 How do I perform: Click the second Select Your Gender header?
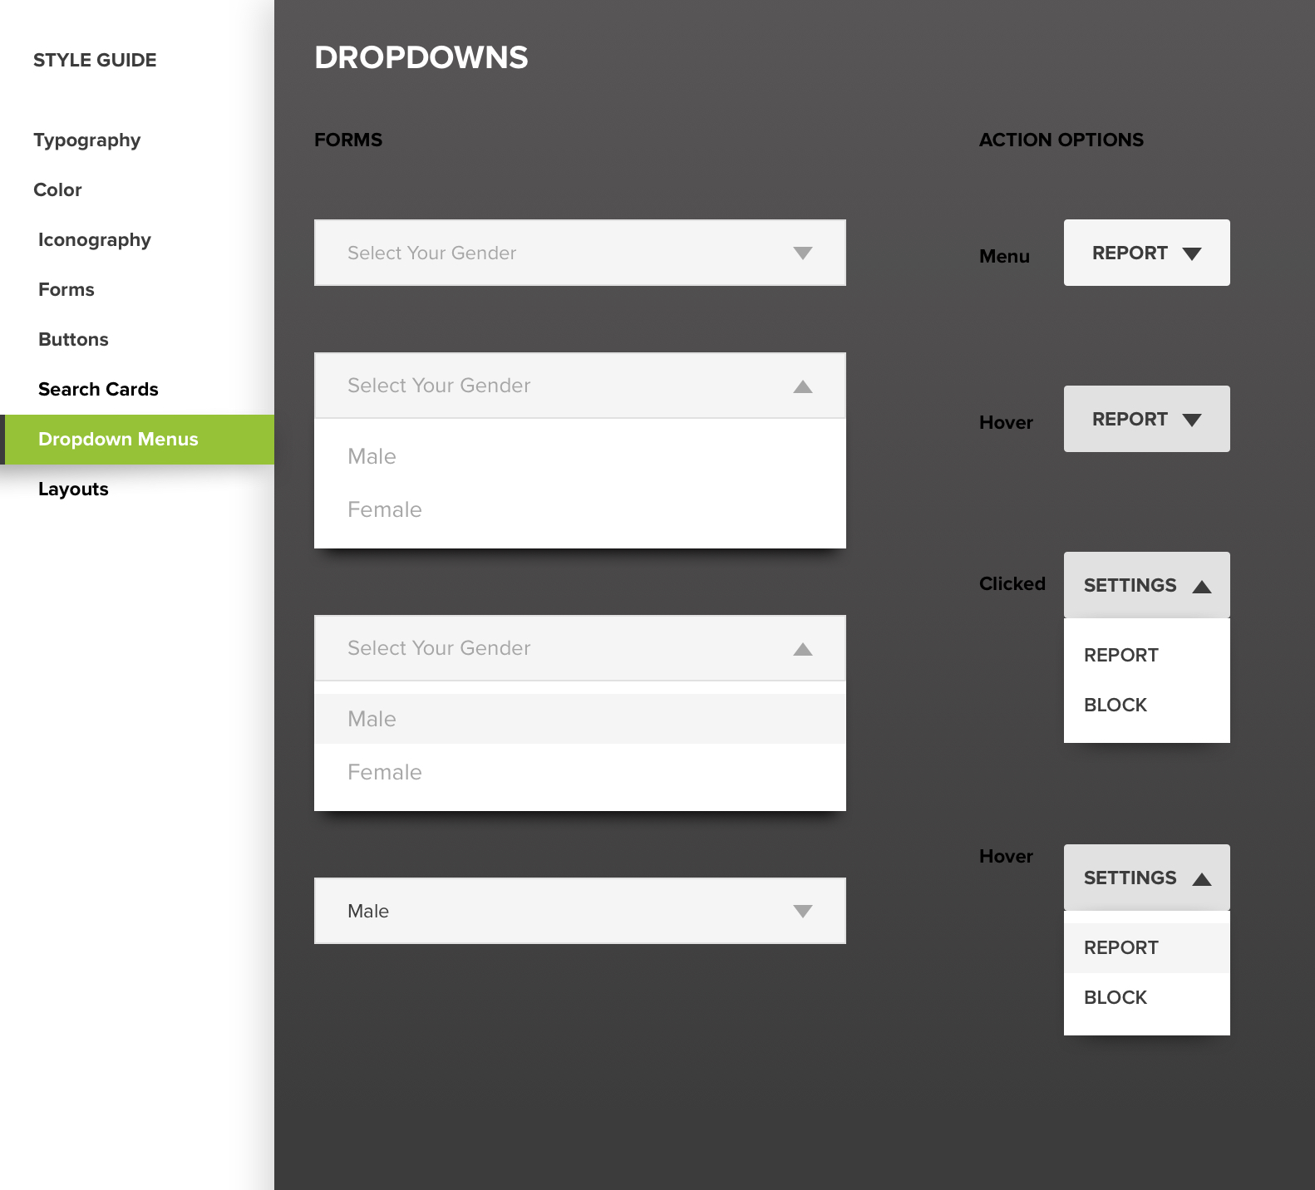[x=580, y=386]
